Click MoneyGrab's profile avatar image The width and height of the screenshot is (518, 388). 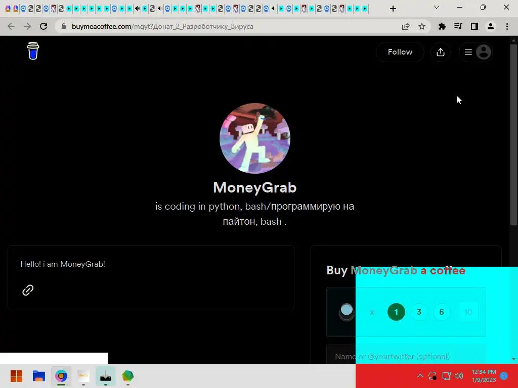click(x=255, y=138)
